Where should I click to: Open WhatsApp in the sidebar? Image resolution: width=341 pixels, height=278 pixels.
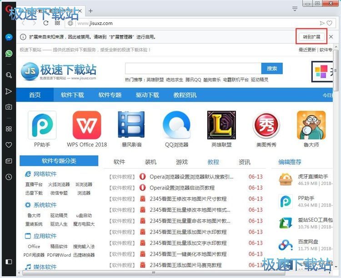tap(9, 54)
